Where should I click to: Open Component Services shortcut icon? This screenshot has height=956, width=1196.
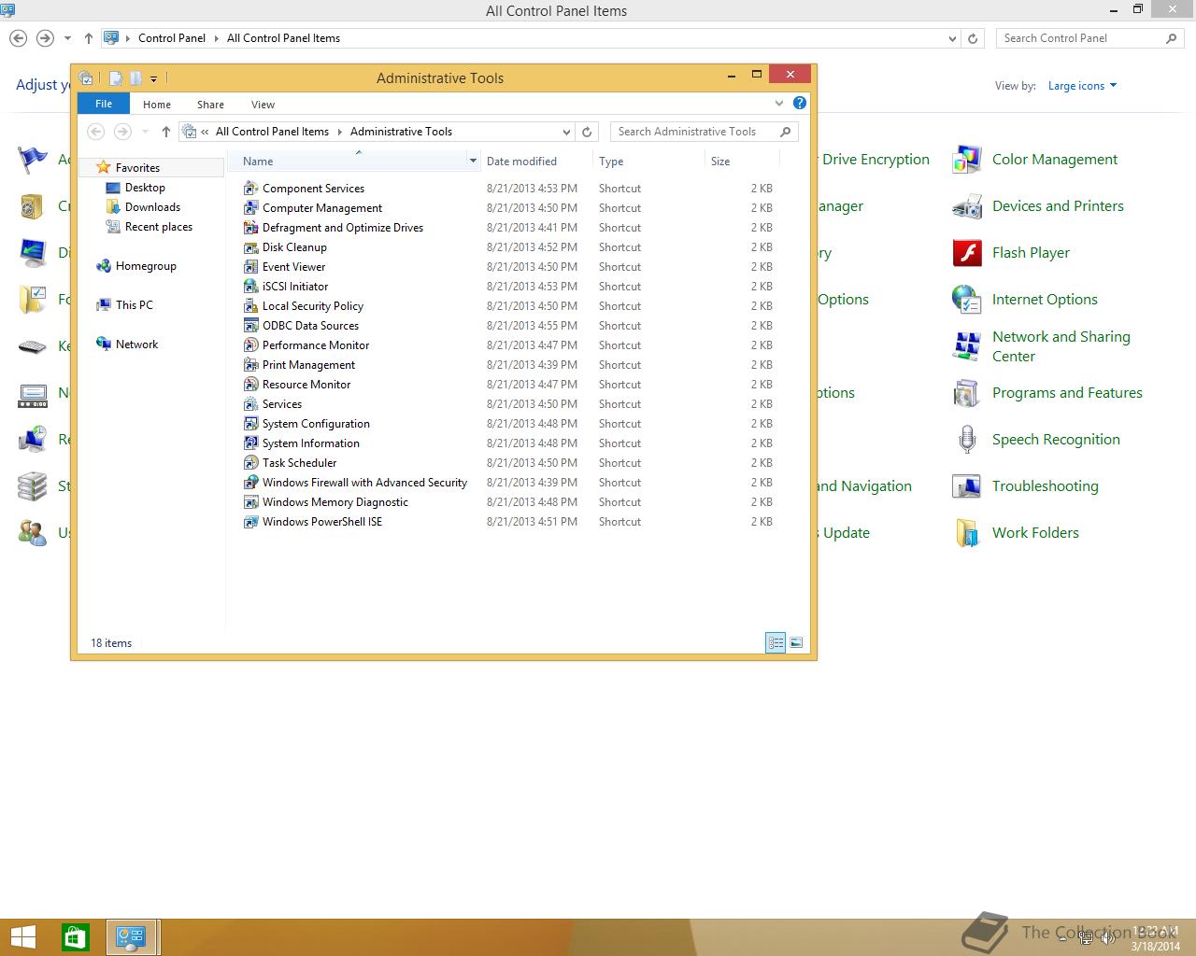click(x=250, y=189)
